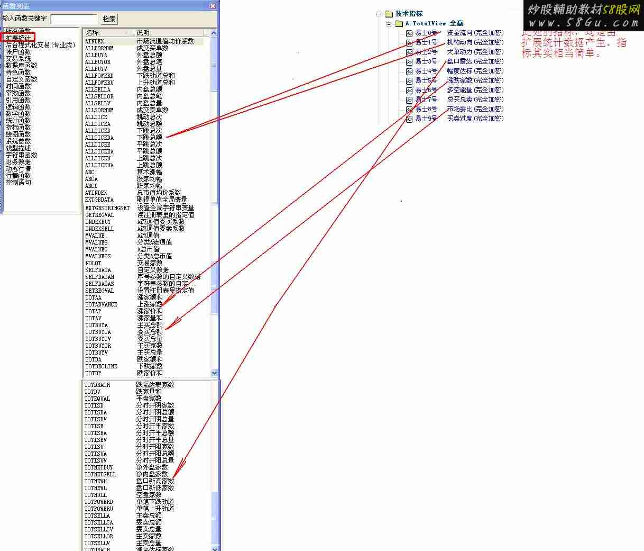644x551 pixels.
Task: Select the 数据库函数 category
Action: [x=21, y=65]
